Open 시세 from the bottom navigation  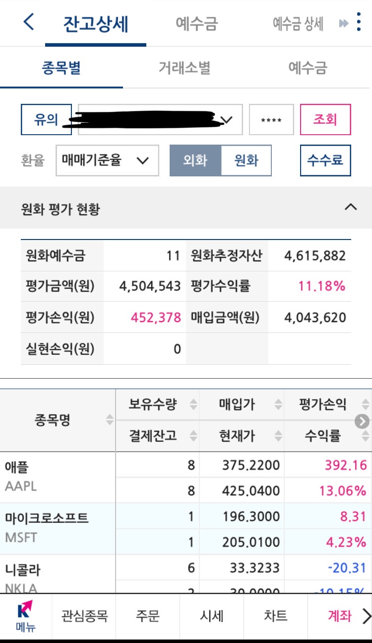(212, 616)
